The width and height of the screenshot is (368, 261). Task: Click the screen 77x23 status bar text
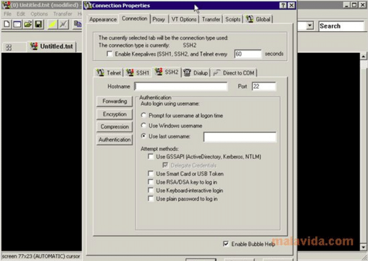pyautogui.click(x=41, y=256)
